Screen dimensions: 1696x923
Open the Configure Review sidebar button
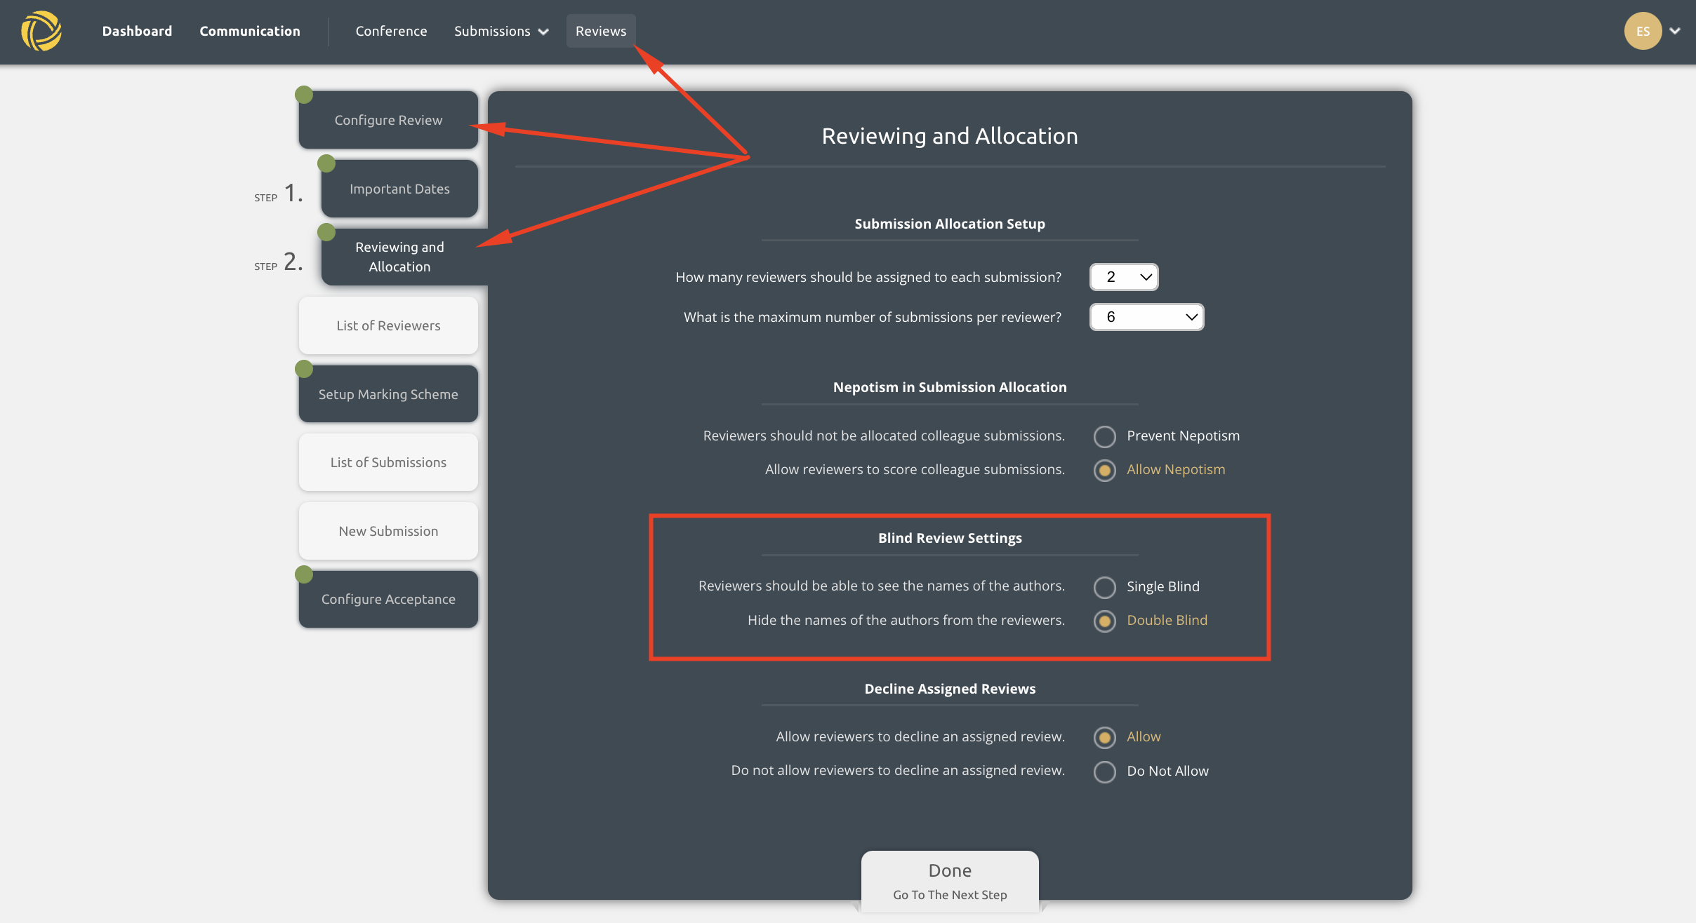tap(388, 120)
